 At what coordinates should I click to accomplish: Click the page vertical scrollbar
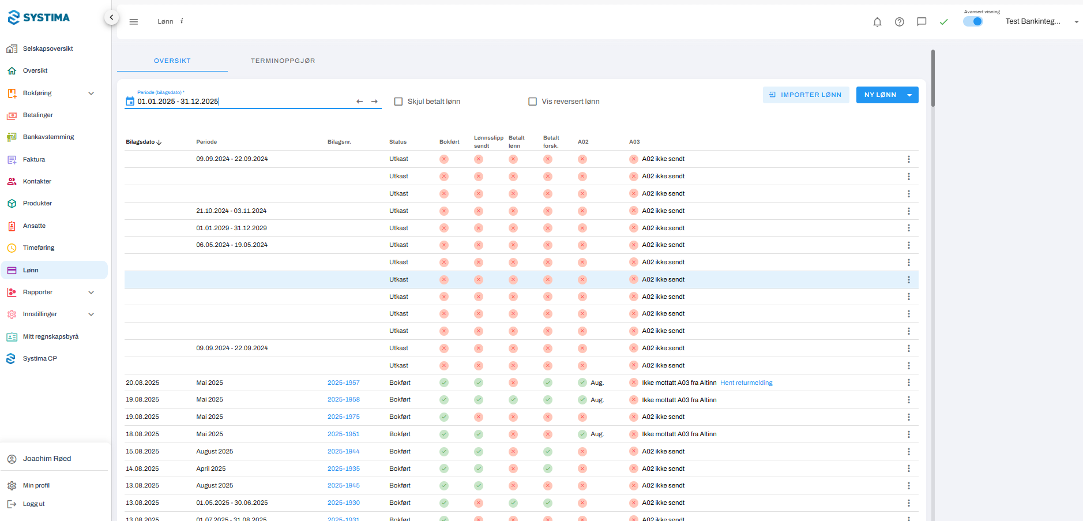coord(932,78)
